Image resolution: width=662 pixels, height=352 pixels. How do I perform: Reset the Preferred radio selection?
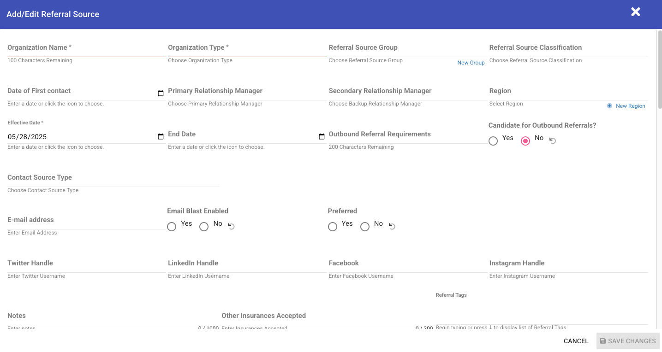(392, 226)
